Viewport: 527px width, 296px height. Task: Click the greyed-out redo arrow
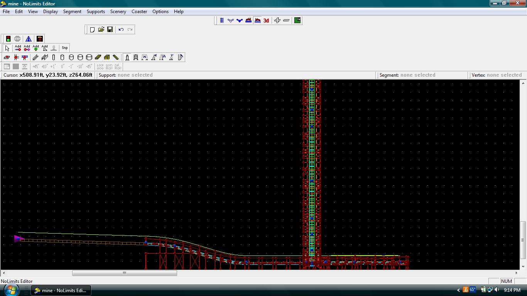point(130,30)
